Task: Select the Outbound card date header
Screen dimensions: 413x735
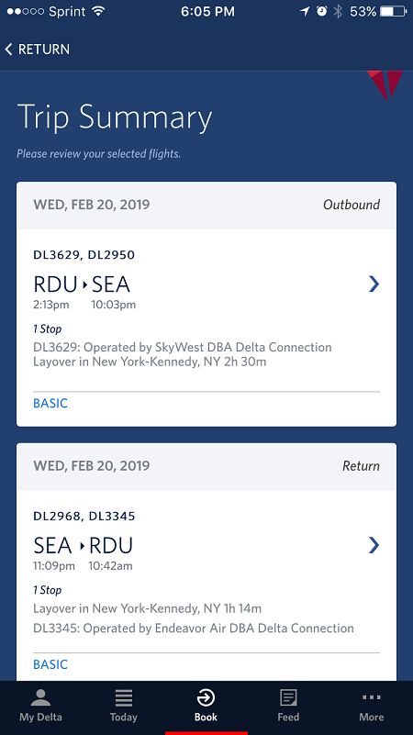Action: point(92,205)
